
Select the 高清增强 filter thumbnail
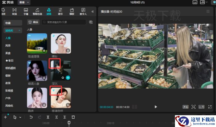coord(37,43)
